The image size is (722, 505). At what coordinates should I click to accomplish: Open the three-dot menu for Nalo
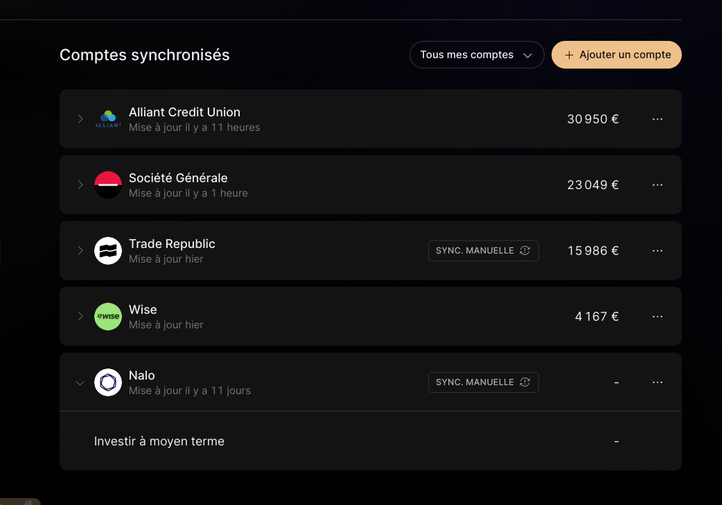click(x=658, y=382)
